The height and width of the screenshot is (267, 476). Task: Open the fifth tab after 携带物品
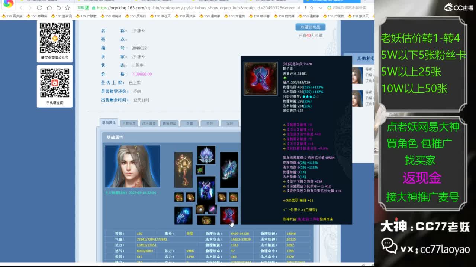(x=189, y=123)
